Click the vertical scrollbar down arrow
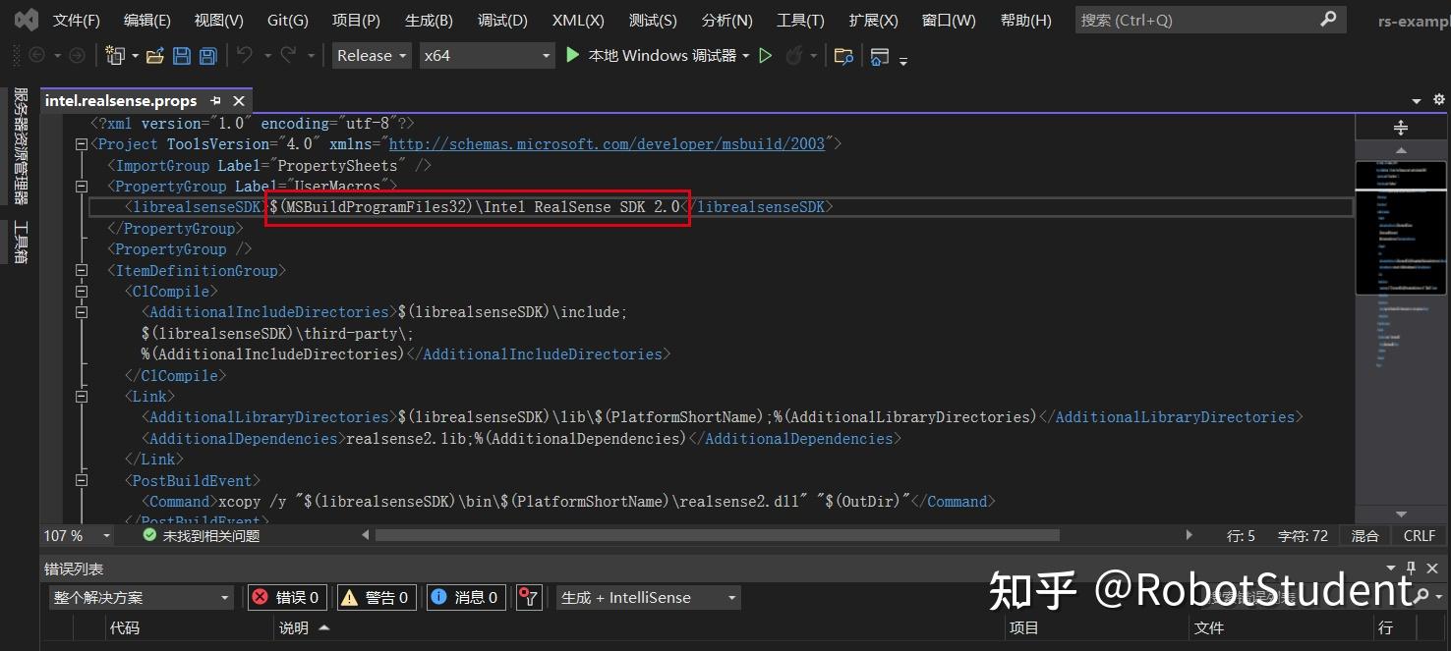This screenshot has width=1451, height=651. click(x=1402, y=515)
